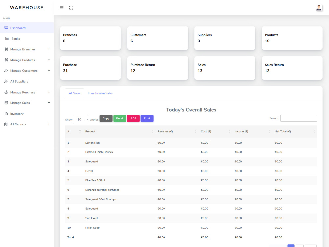Click the Products stat card
329x247 pixels.
click(x=292, y=38)
